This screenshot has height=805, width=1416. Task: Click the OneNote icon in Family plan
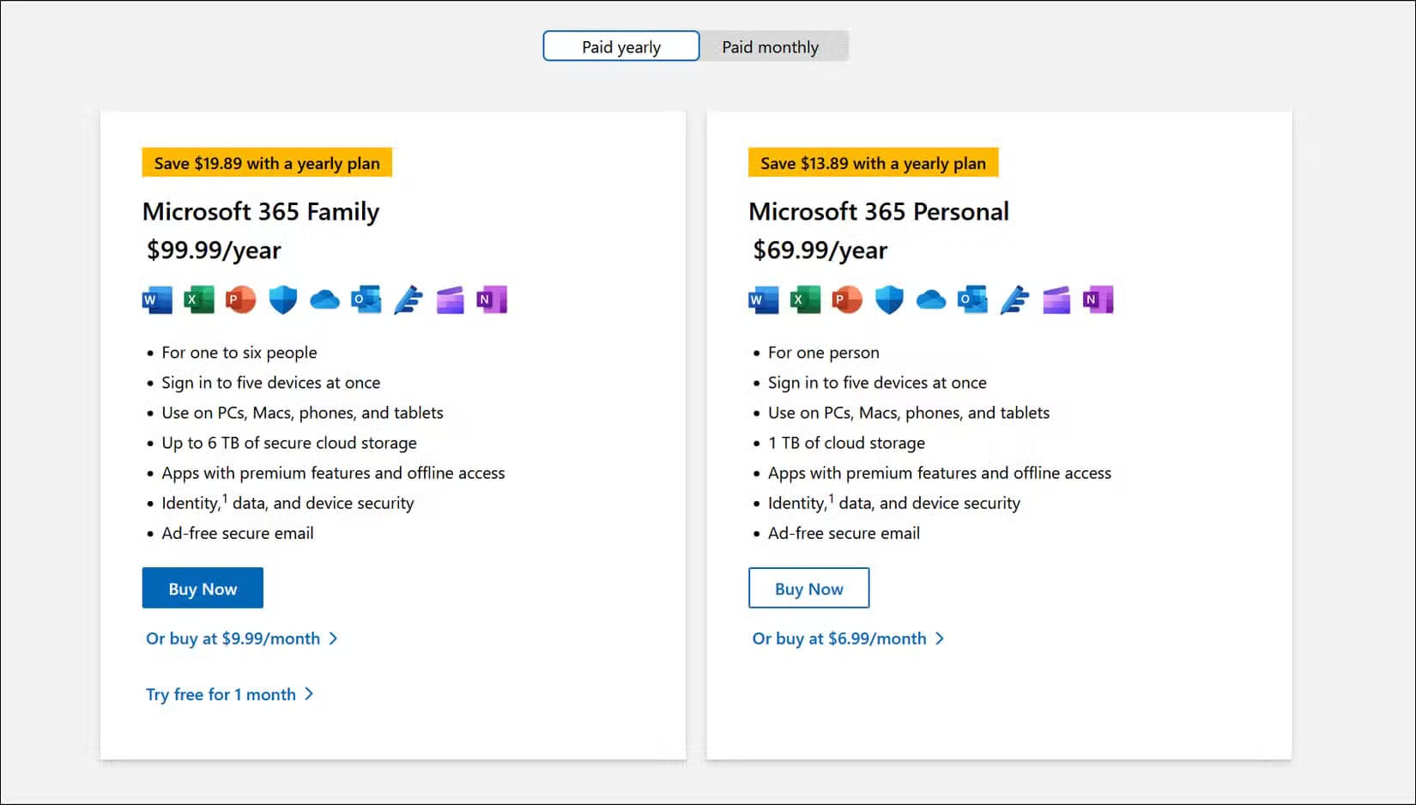point(492,300)
